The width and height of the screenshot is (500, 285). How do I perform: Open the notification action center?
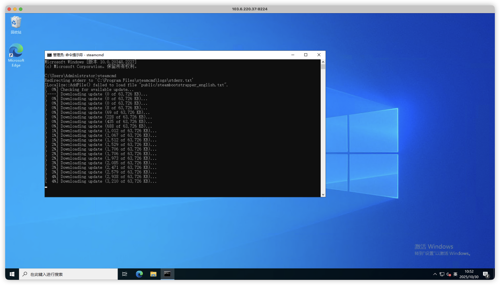coord(486,274)
